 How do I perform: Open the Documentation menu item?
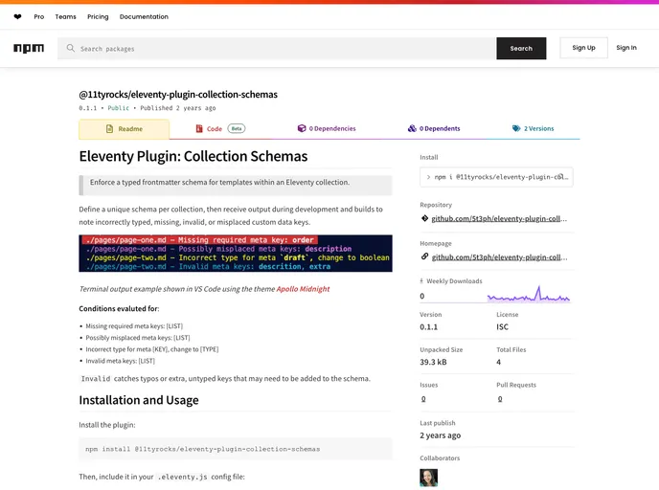click(x=144, y=16)
